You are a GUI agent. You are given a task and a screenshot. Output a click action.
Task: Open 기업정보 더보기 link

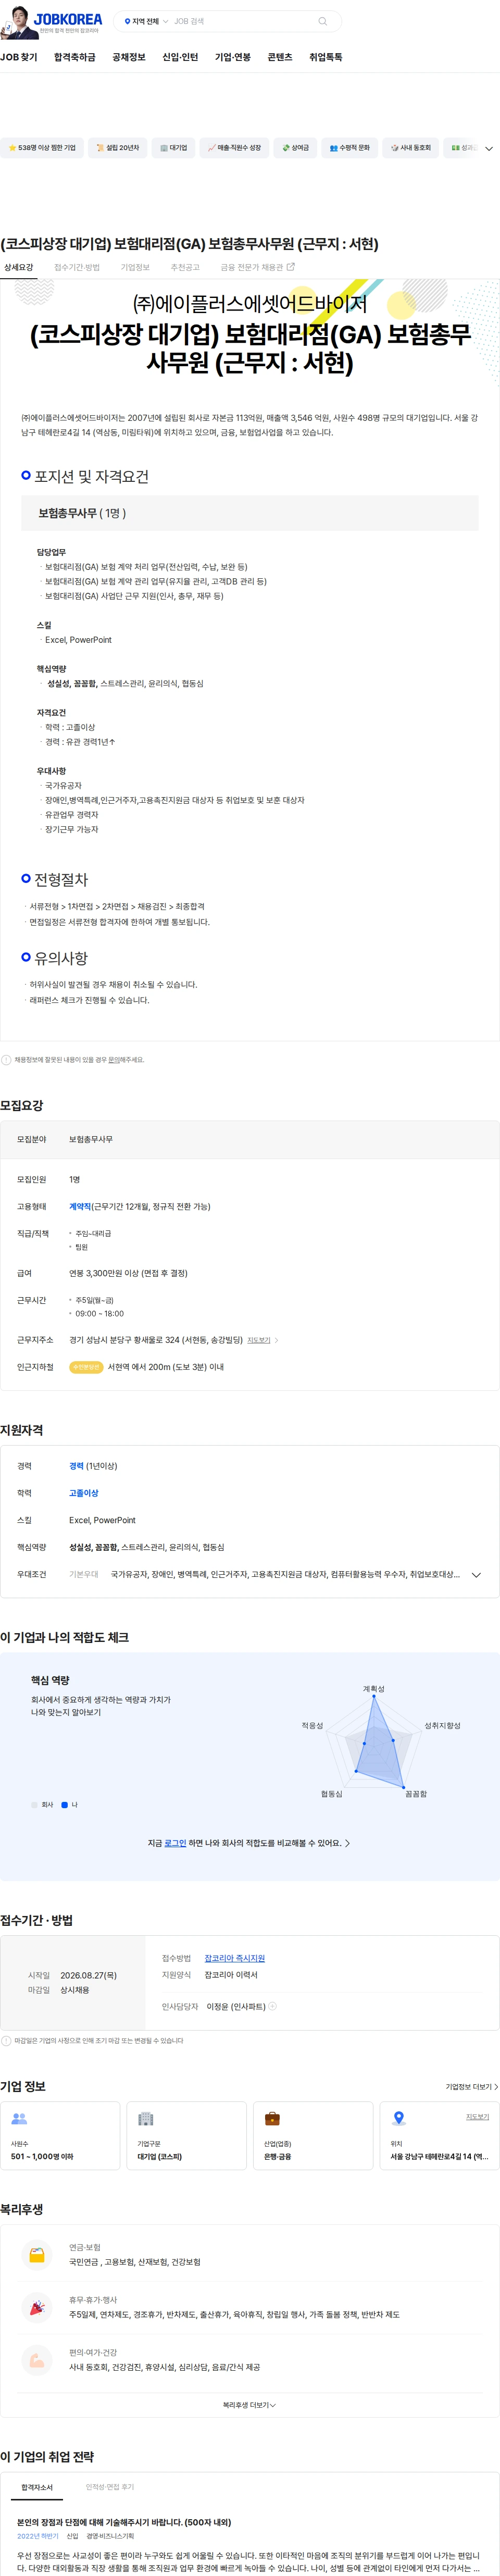471,2087
